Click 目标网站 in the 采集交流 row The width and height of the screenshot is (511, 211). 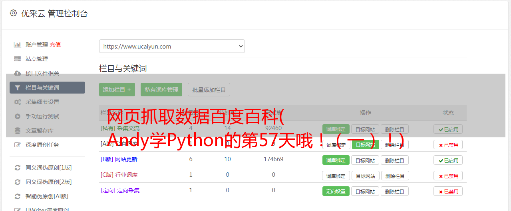tap(365, 129)
